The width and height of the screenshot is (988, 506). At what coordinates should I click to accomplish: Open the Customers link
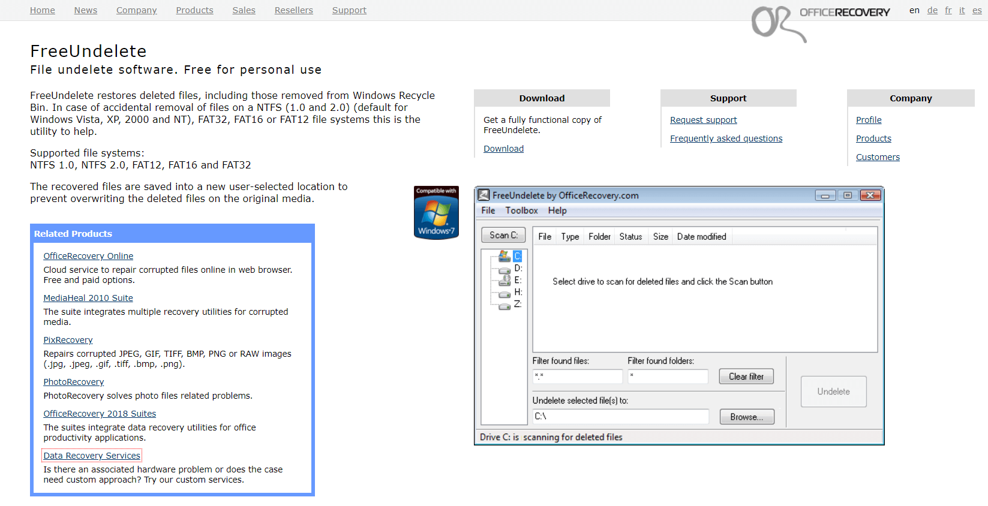878,157
